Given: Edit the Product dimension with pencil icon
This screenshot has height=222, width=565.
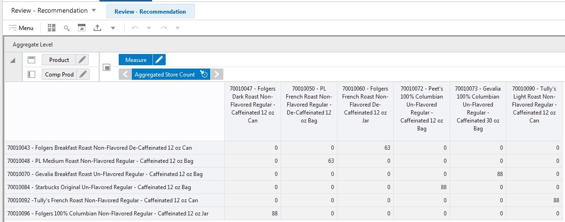Looking at the screenshot, I should pos(83,60).
